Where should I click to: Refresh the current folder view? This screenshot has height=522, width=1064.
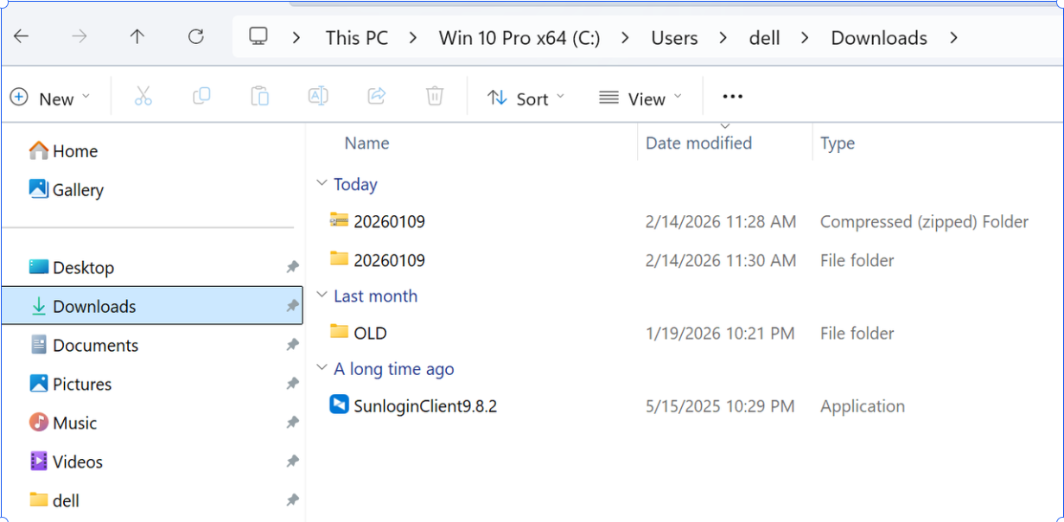click(x=196, y=36)
